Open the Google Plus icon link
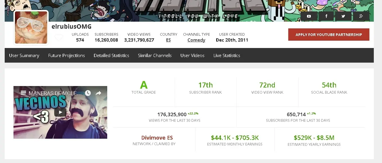Screen dimensions: 382x163 click(x=361, y=16)
